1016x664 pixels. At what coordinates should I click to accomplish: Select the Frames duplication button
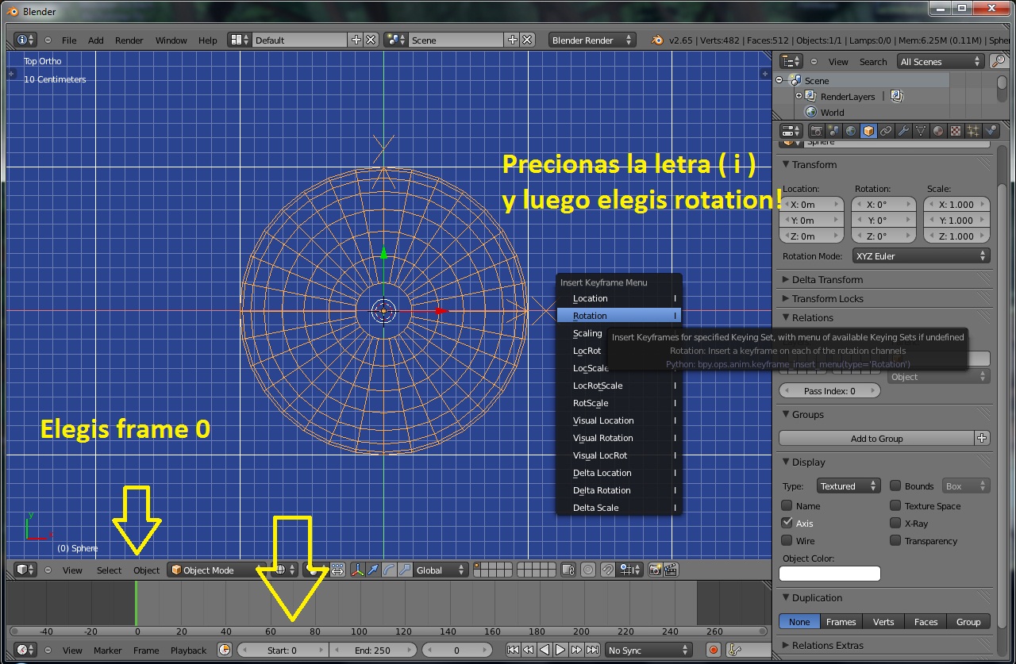[841, 622]
